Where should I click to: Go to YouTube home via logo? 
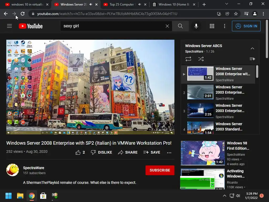[31, 26]
